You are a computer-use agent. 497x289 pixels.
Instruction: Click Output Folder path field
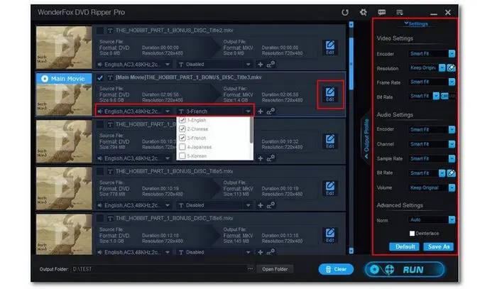click(159, 269)
